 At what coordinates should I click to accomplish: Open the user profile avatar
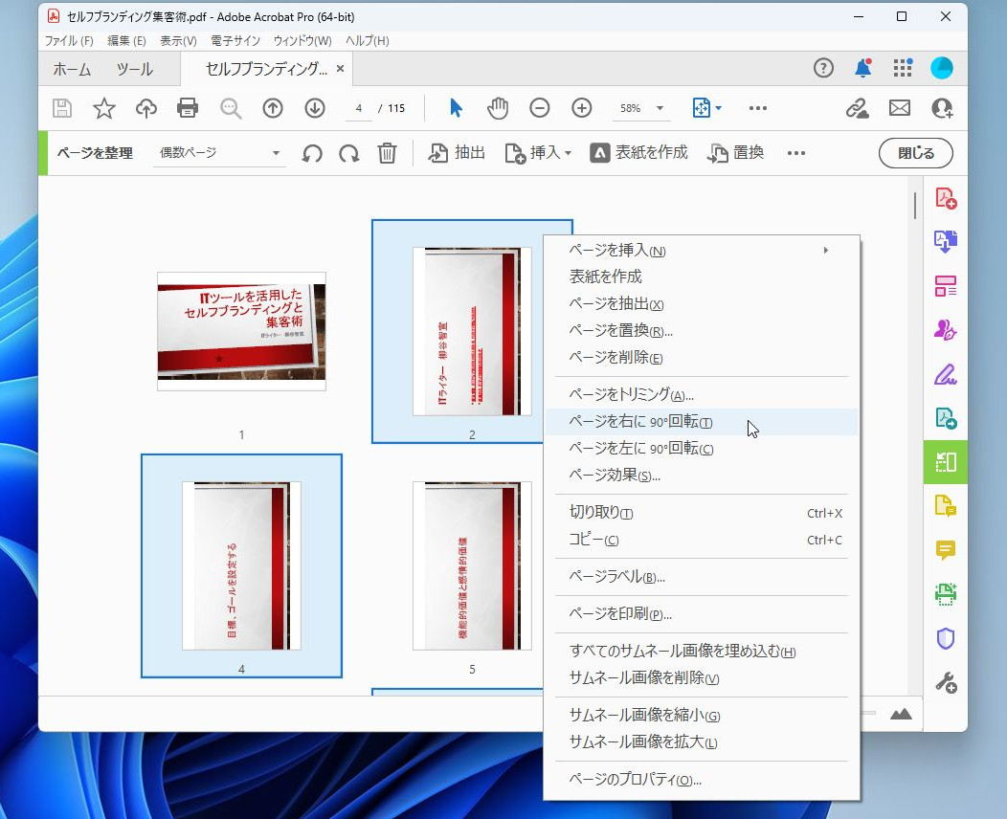pyautogui.click(x=942, y=68)
